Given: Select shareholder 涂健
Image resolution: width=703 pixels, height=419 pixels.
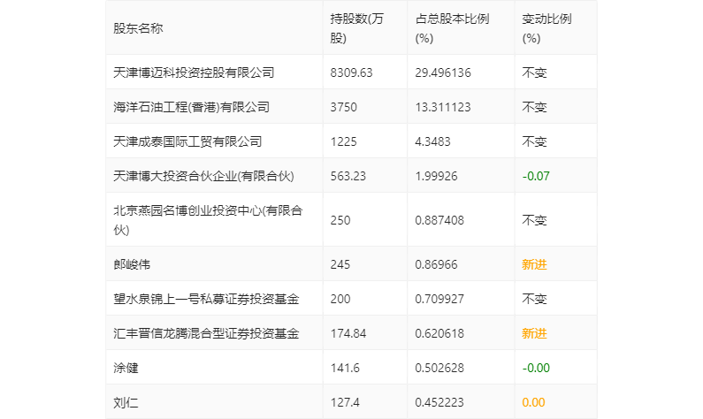Looking at the screenshot, I should click(126, 368).
